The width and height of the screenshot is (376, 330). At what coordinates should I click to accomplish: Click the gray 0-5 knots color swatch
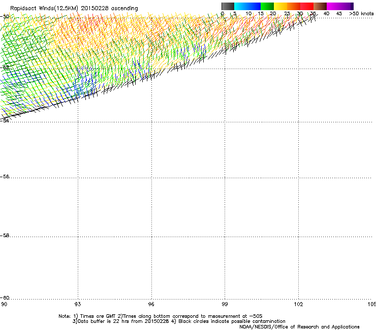click(228, 6)
